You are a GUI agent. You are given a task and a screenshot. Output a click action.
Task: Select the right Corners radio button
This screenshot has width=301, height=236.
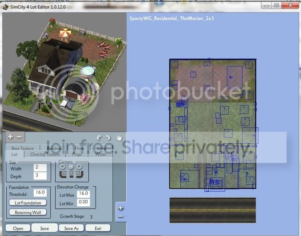(x=79, y=167)
